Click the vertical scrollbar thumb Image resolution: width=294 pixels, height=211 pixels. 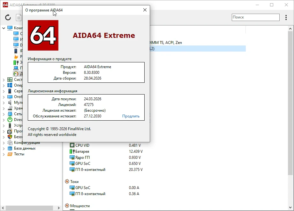(290, 103)
